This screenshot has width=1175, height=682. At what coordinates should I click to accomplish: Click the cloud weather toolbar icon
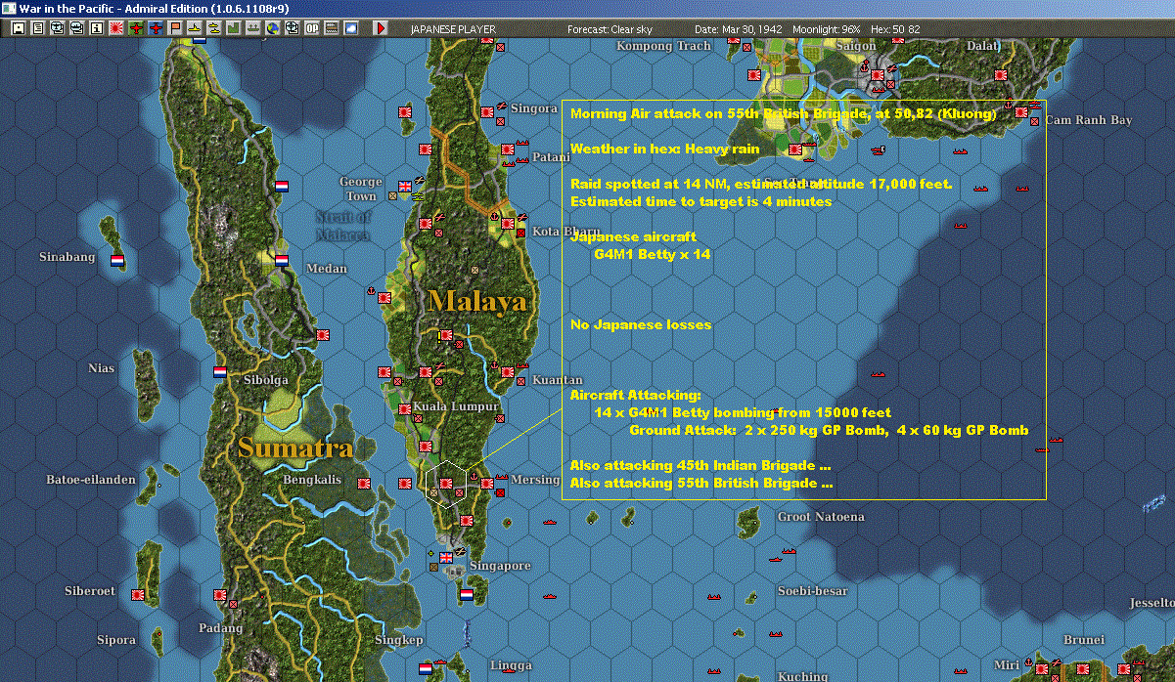tap(350, 28)
